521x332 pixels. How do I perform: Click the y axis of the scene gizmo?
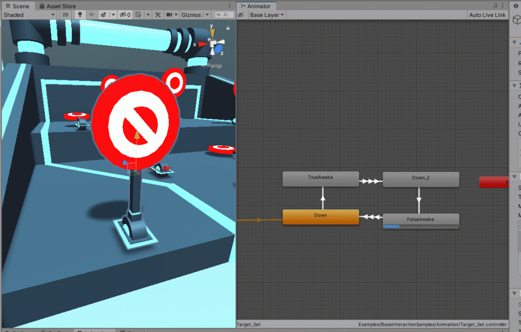click(212, 31)
